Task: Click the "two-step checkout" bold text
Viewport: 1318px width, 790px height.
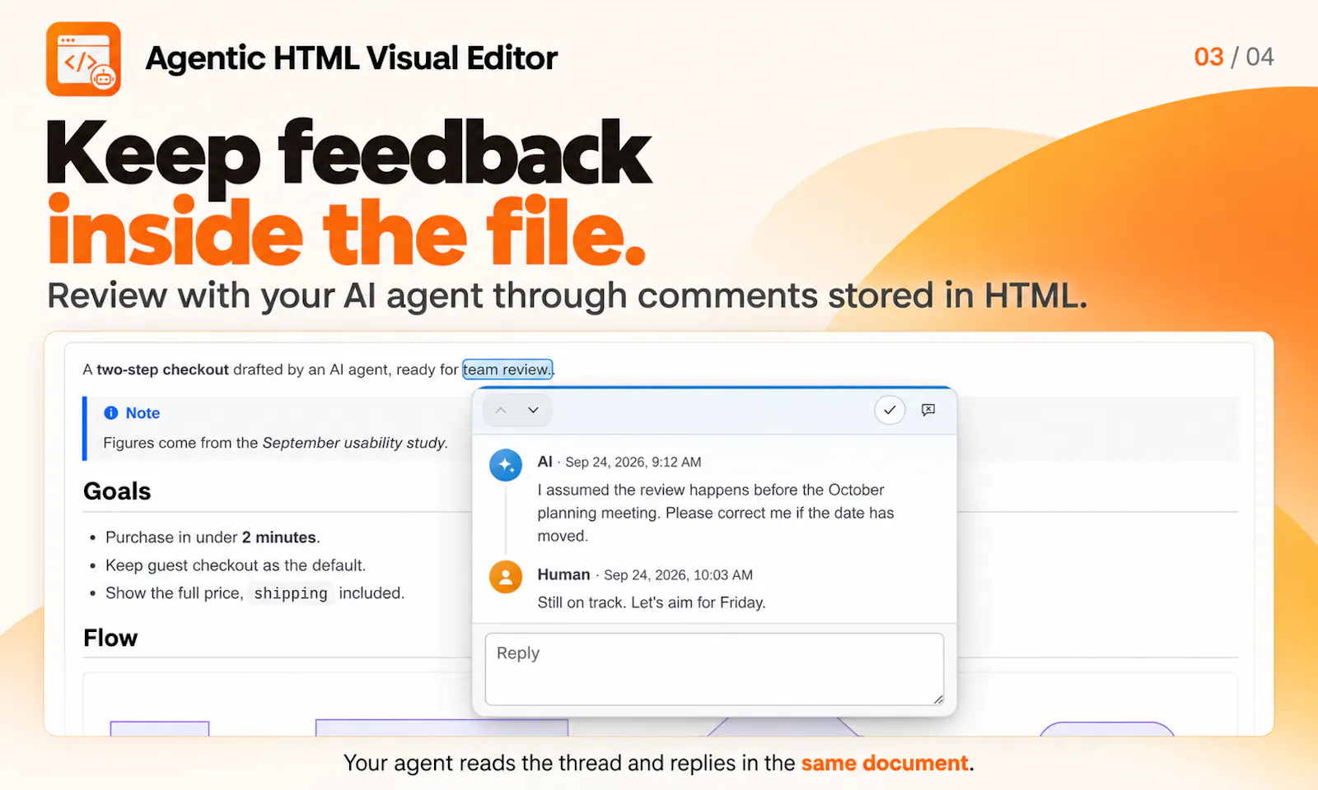Action: pos(162,369)
